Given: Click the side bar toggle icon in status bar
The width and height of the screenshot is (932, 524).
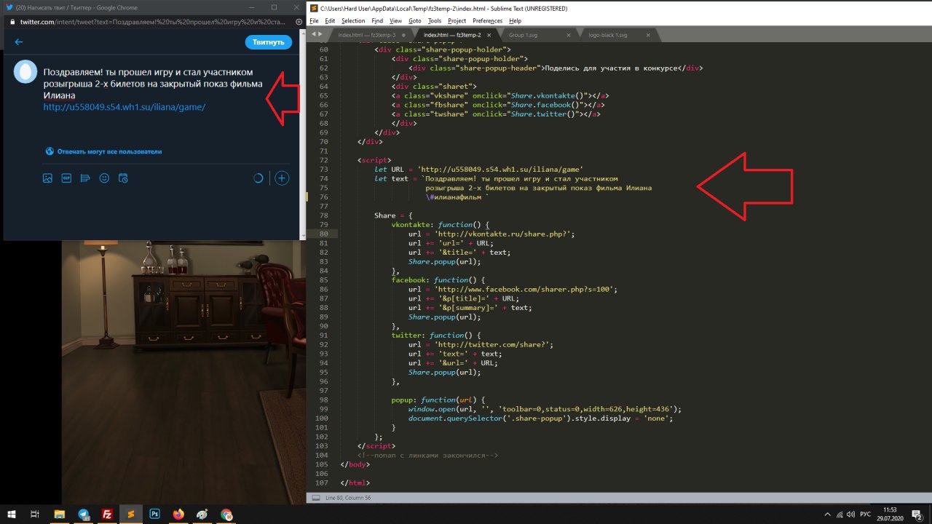Looking at the screenshot, I should 316,498.
